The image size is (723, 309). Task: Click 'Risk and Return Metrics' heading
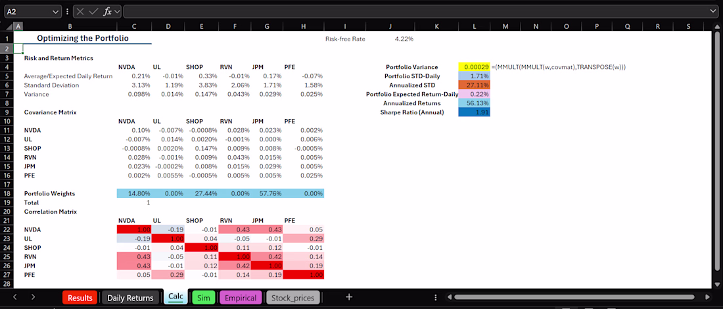point(58,58)
